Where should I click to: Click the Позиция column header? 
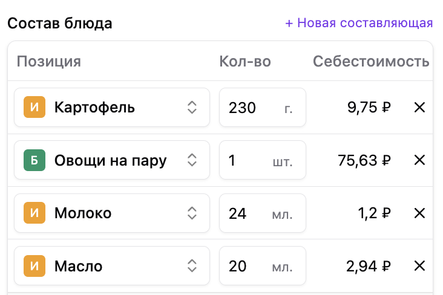coord(49,62)
